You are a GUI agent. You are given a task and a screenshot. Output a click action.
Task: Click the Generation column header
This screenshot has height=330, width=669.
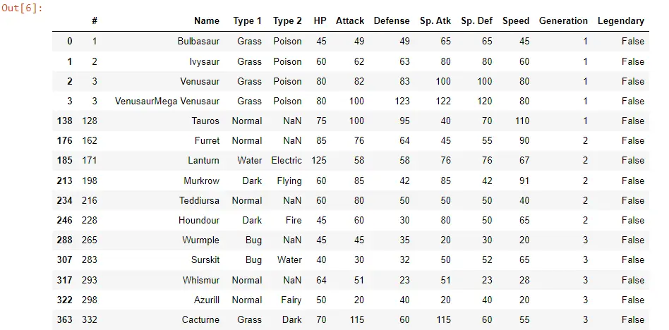pyautogui.click(x=563, y=21)
